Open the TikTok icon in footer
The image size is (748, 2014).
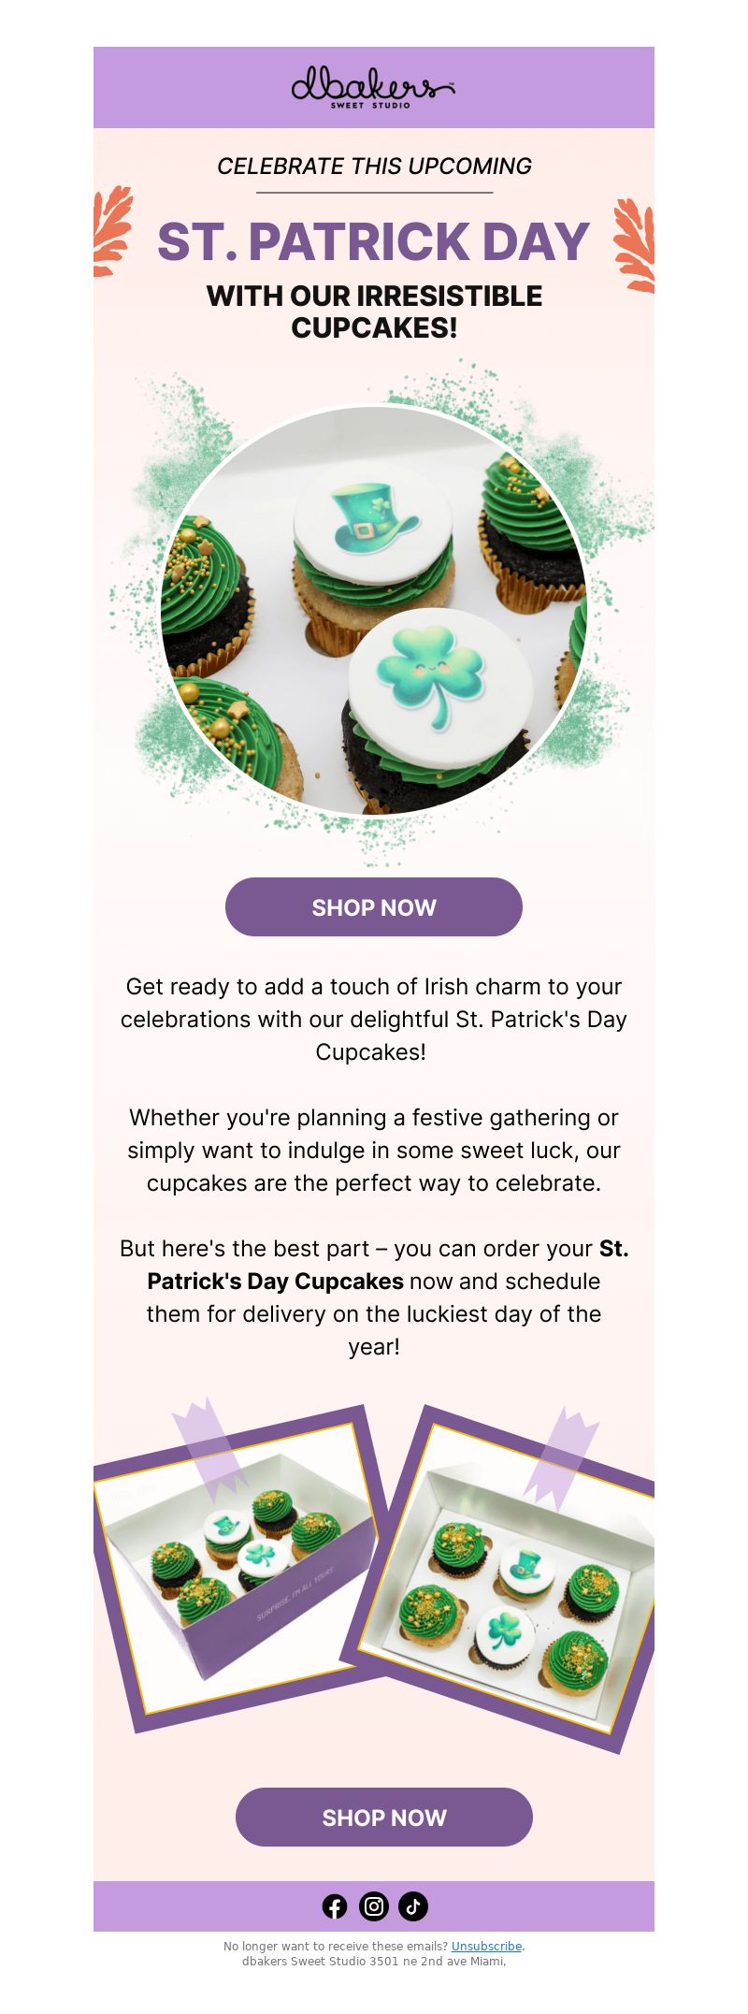[x=413, y=1906]
